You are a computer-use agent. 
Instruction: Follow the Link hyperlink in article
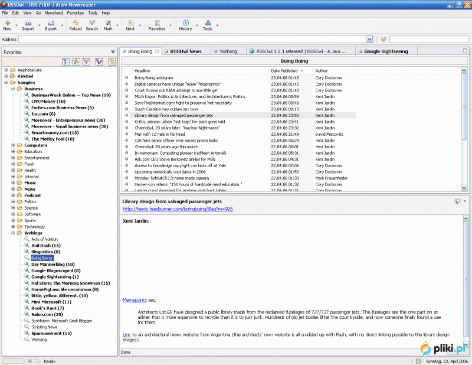pos(127,334)
